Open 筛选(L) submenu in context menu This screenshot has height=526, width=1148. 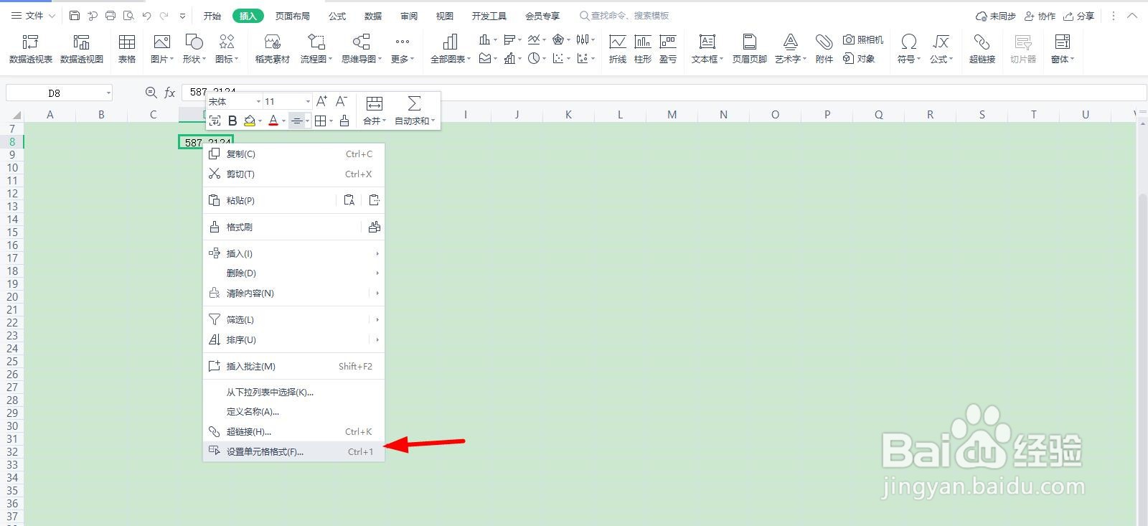click(294, 319)
